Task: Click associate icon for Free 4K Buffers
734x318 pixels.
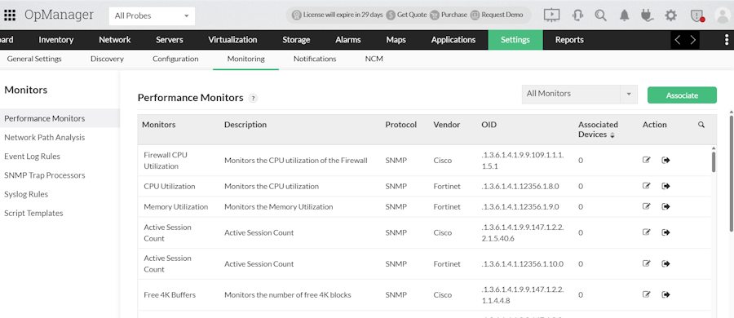Action: point(665,294)
